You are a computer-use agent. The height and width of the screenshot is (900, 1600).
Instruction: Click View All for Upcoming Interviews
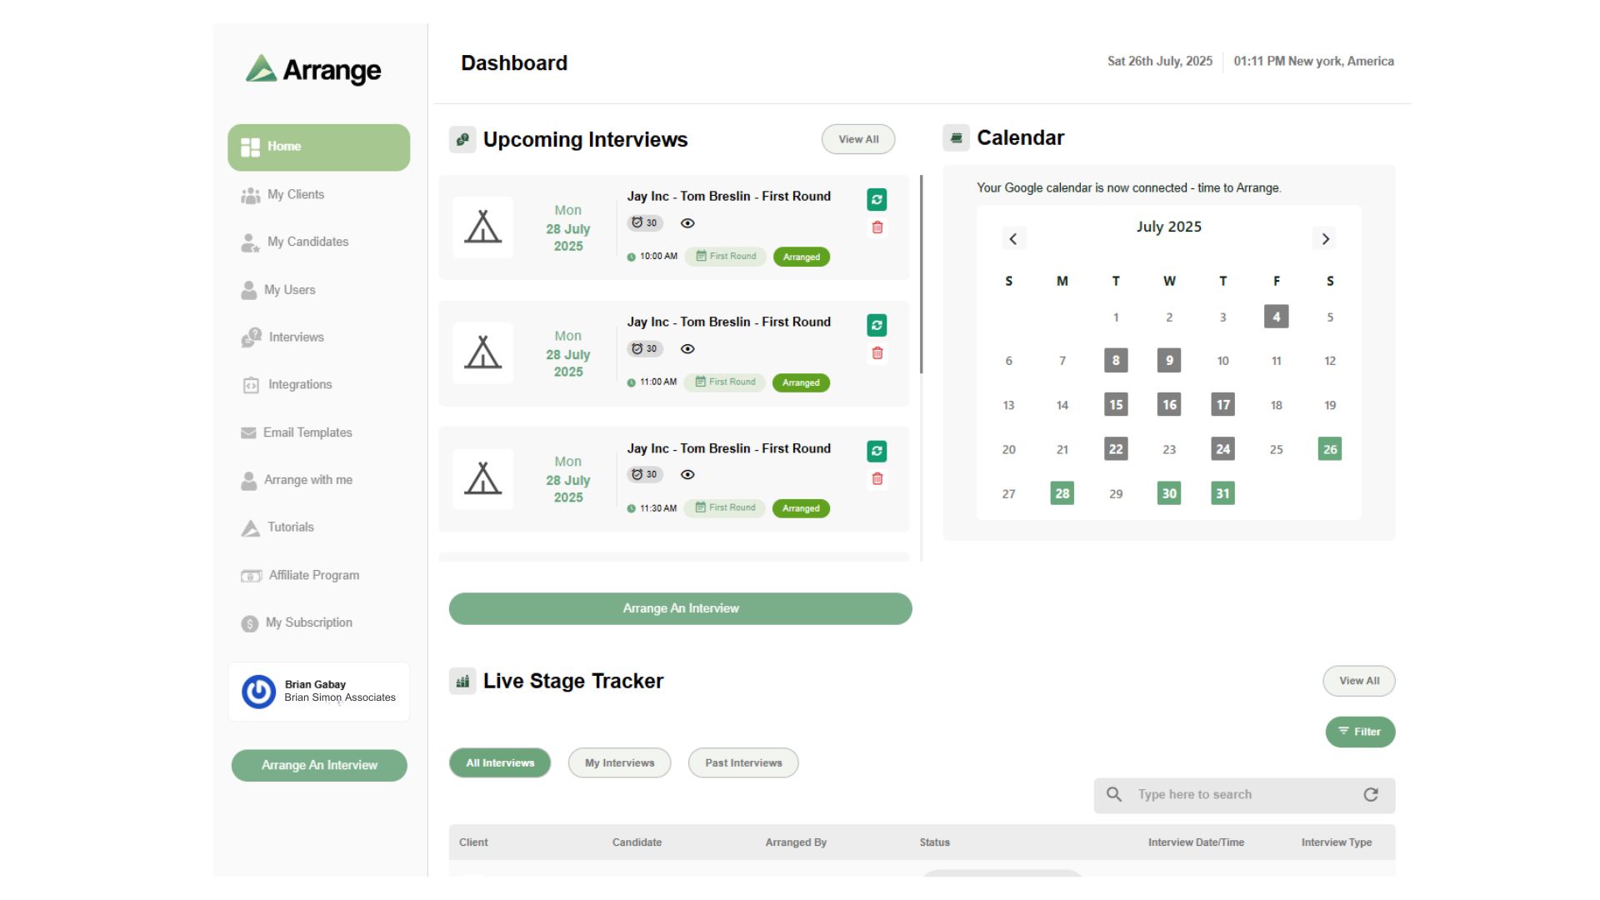(x=858, y=139)
